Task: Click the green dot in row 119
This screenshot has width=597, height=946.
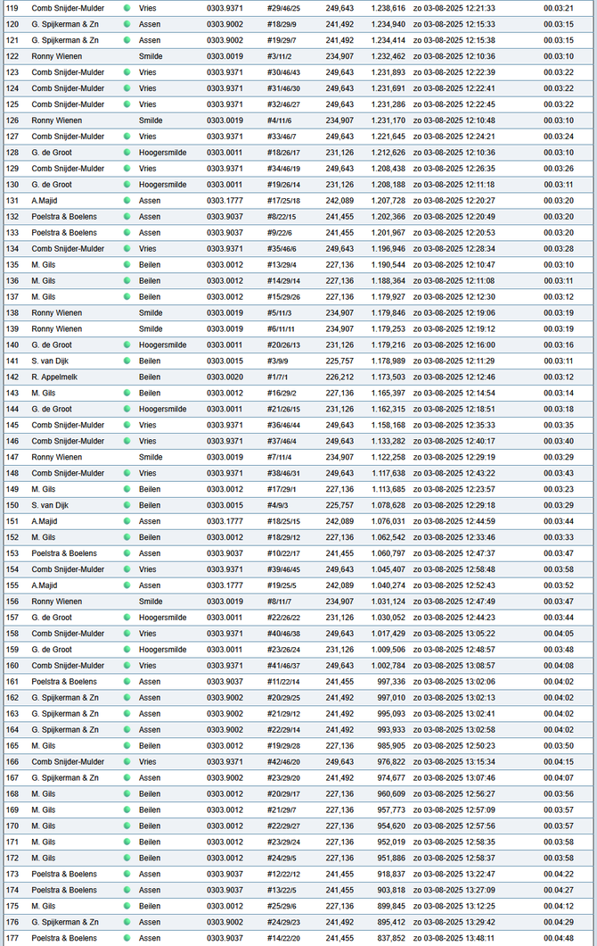Action: (x=127, y=8)
